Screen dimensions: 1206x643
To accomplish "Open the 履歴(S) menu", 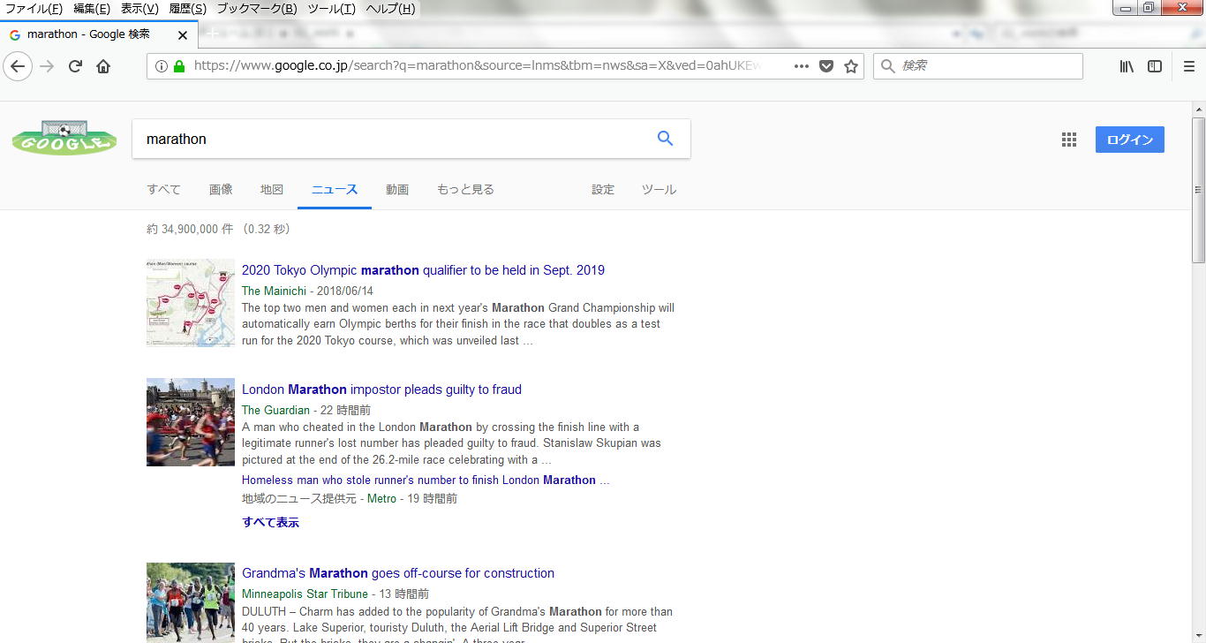I will 187,9.
